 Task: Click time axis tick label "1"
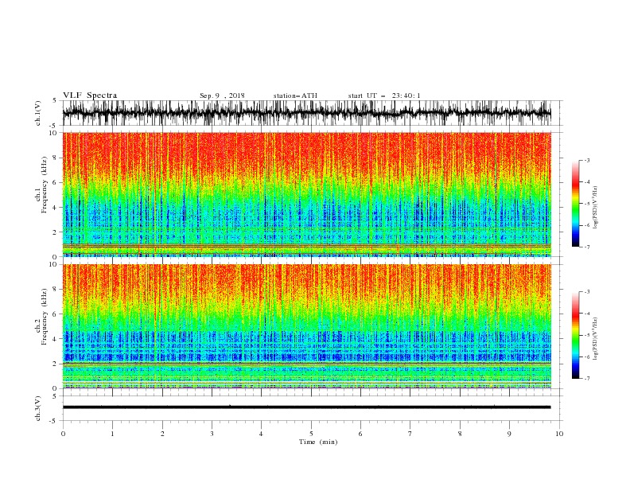[x=112, y=434]
